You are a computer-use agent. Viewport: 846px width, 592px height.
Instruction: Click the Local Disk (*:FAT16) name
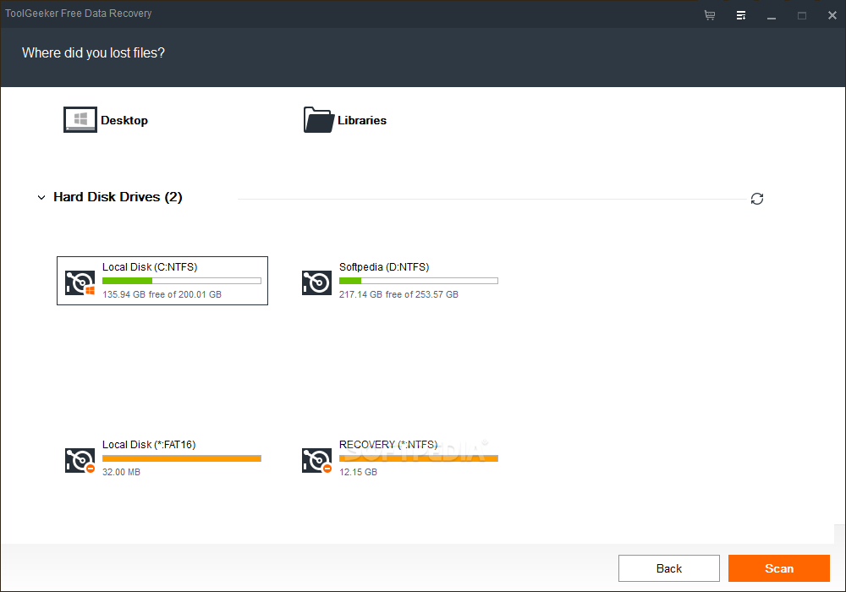pyautogui.click(x=149, y=445)
